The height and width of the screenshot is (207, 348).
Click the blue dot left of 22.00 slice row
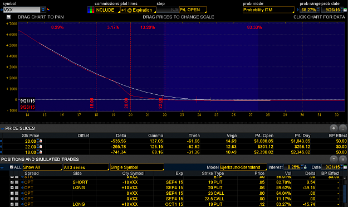coord(1,147)
